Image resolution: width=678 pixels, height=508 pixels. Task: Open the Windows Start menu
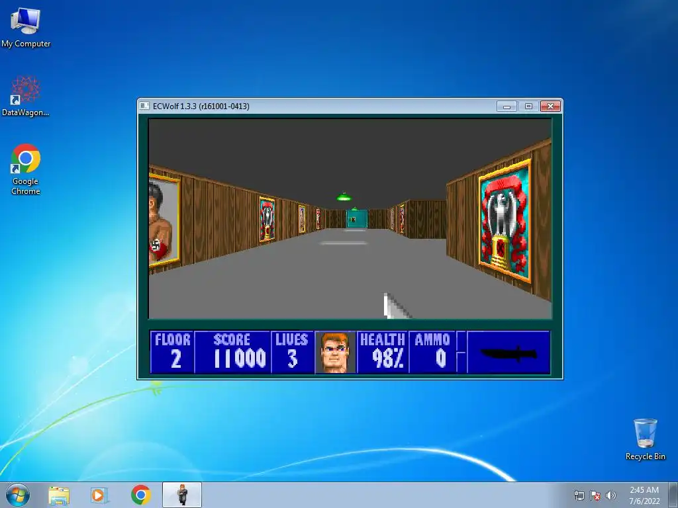tap(18, 495)
